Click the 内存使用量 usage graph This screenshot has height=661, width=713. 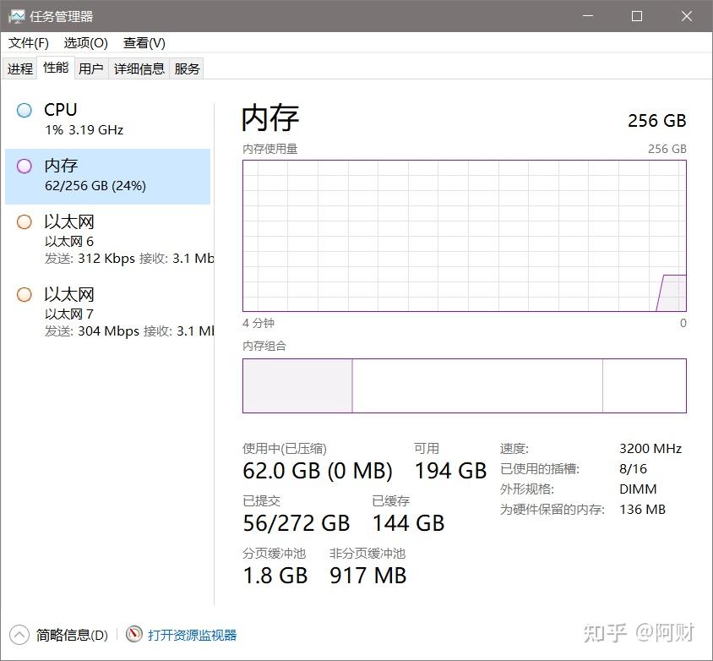click(x=465, y=237)
